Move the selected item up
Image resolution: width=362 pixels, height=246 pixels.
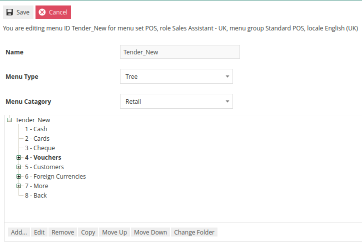click(114, 232)
